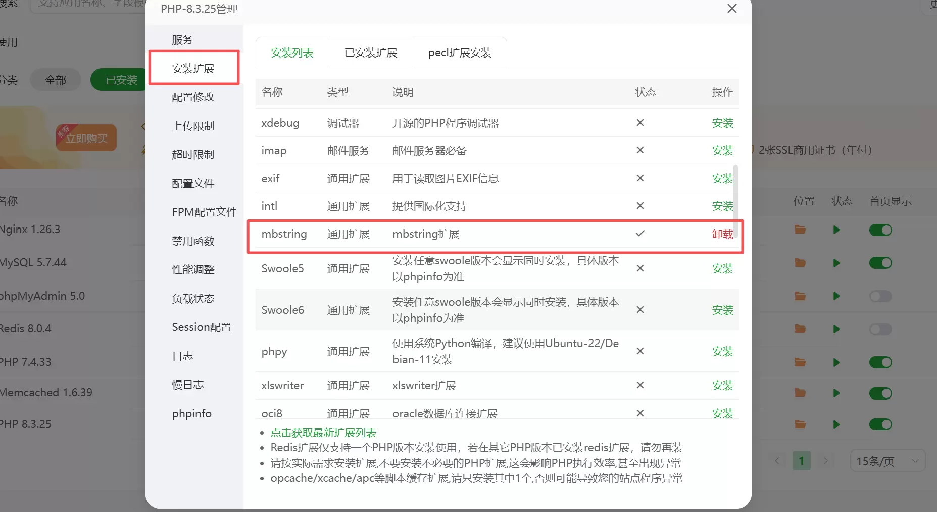Toggle homepage display for Redis 8.0.4
This screenshot has width=937, height=512.
pos(880,329)
